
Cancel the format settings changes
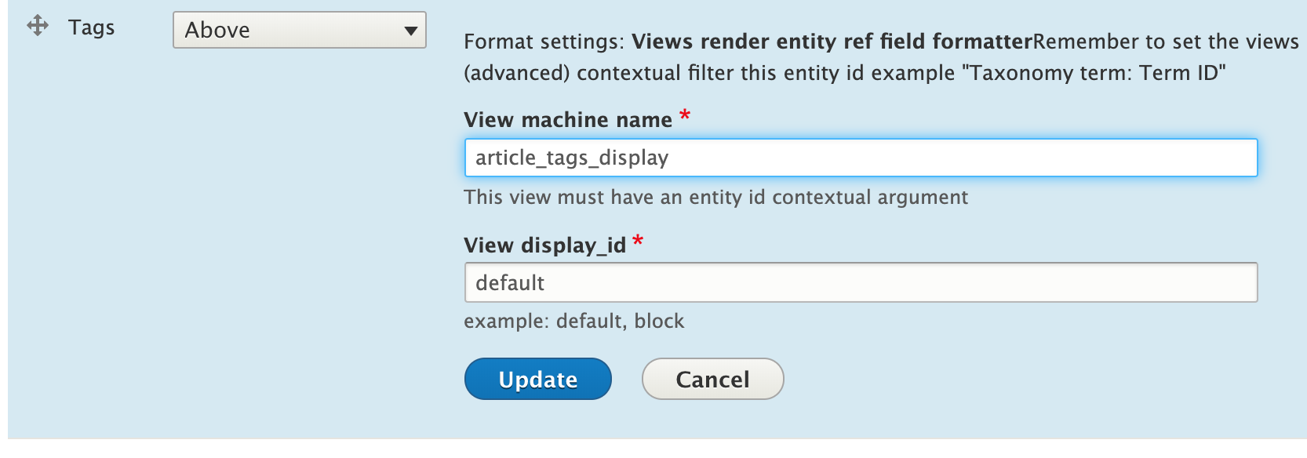(712, 380)
